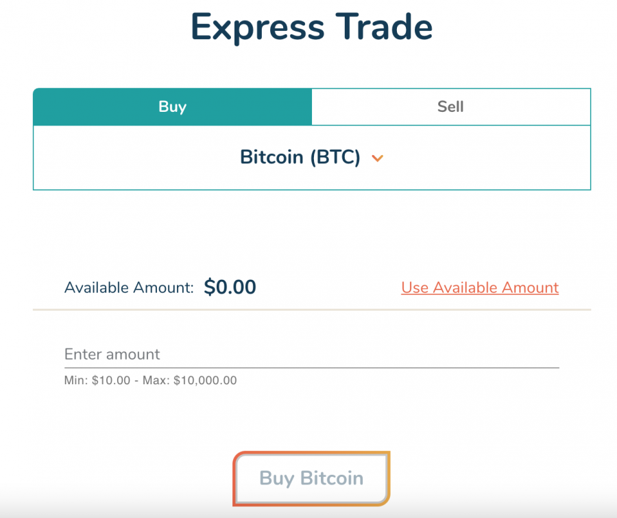
Task: Tap the Sell option in the Buy/Sell switcher
Action: tap(450, 106)
